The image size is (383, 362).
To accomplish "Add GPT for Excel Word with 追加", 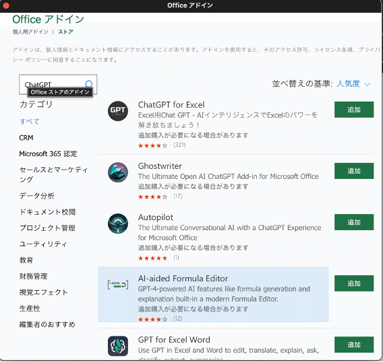I will click(x=354, y=345).
